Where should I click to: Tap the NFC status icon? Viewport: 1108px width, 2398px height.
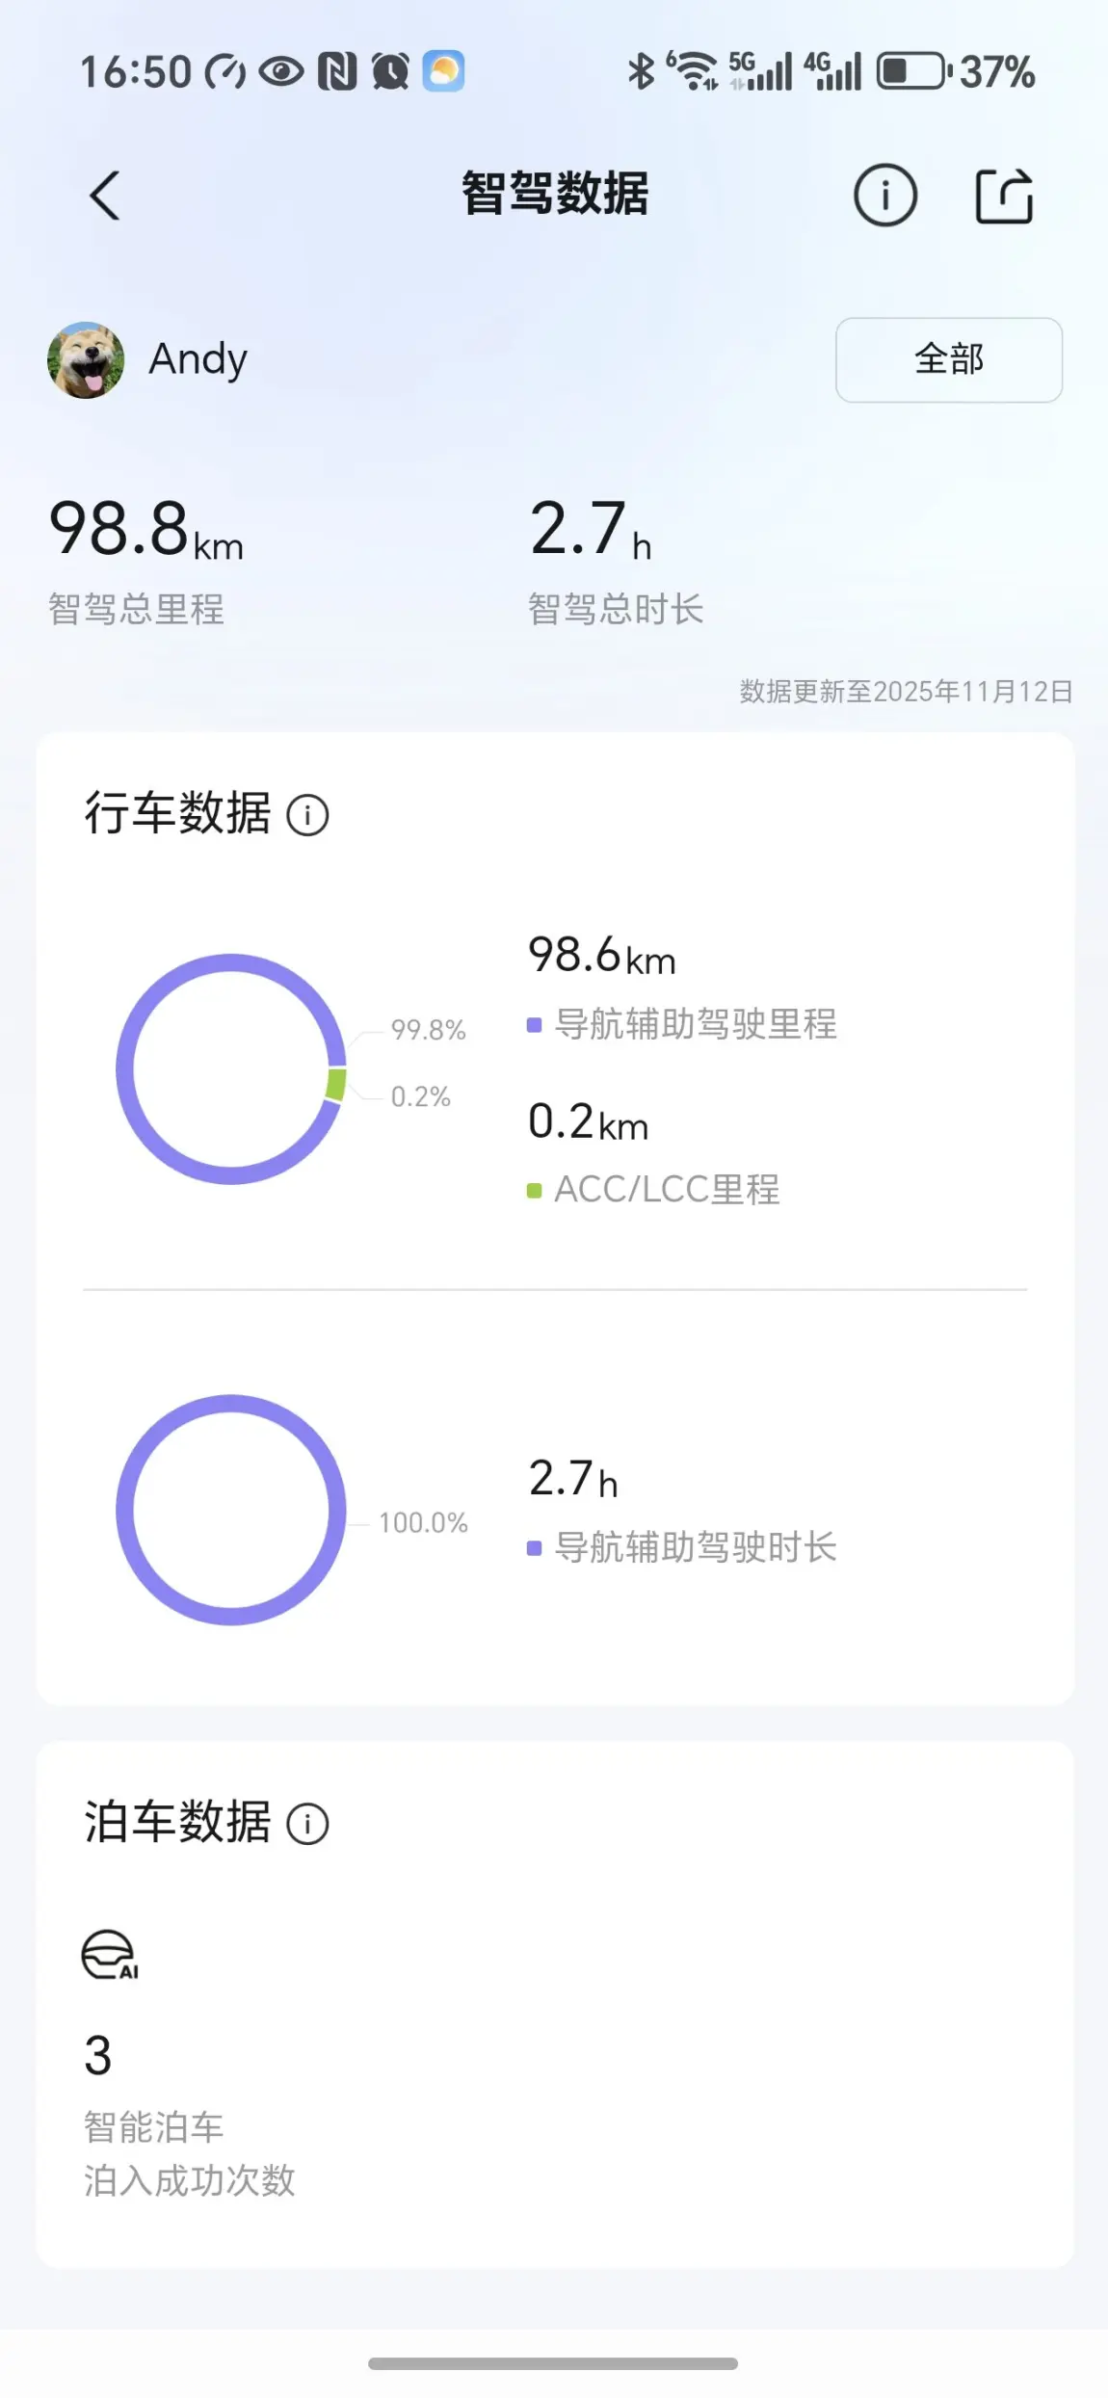(x=337, y=71)
